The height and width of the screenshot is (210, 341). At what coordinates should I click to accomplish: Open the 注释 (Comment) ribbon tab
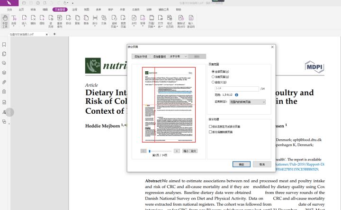point(75,9)
